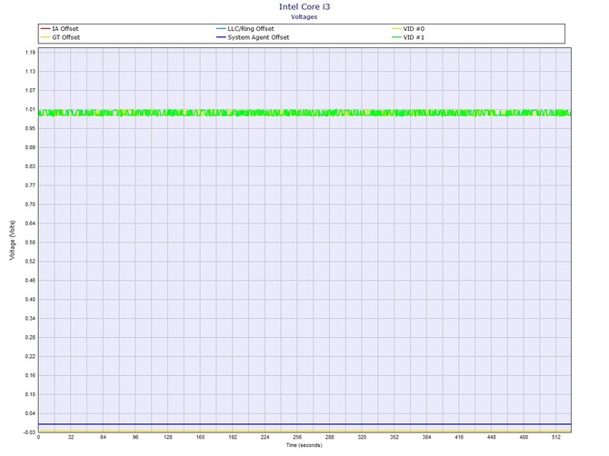Click the Voltages subtitle

click(304, 16)
